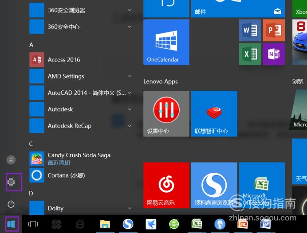The height and width of the screenshot is (233, 307).
Task: Open the 天气 weather tile
Action: click(x=299, y=161)
